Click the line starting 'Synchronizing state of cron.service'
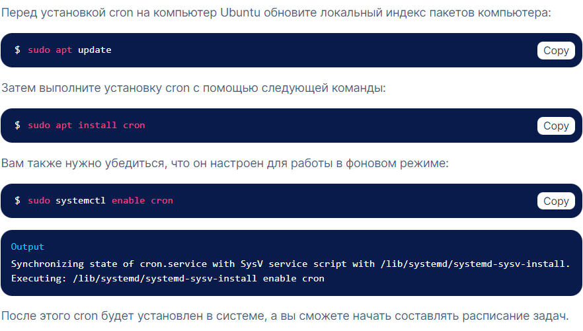This screenshot has height=331, width=583. [x=290, y=264]
